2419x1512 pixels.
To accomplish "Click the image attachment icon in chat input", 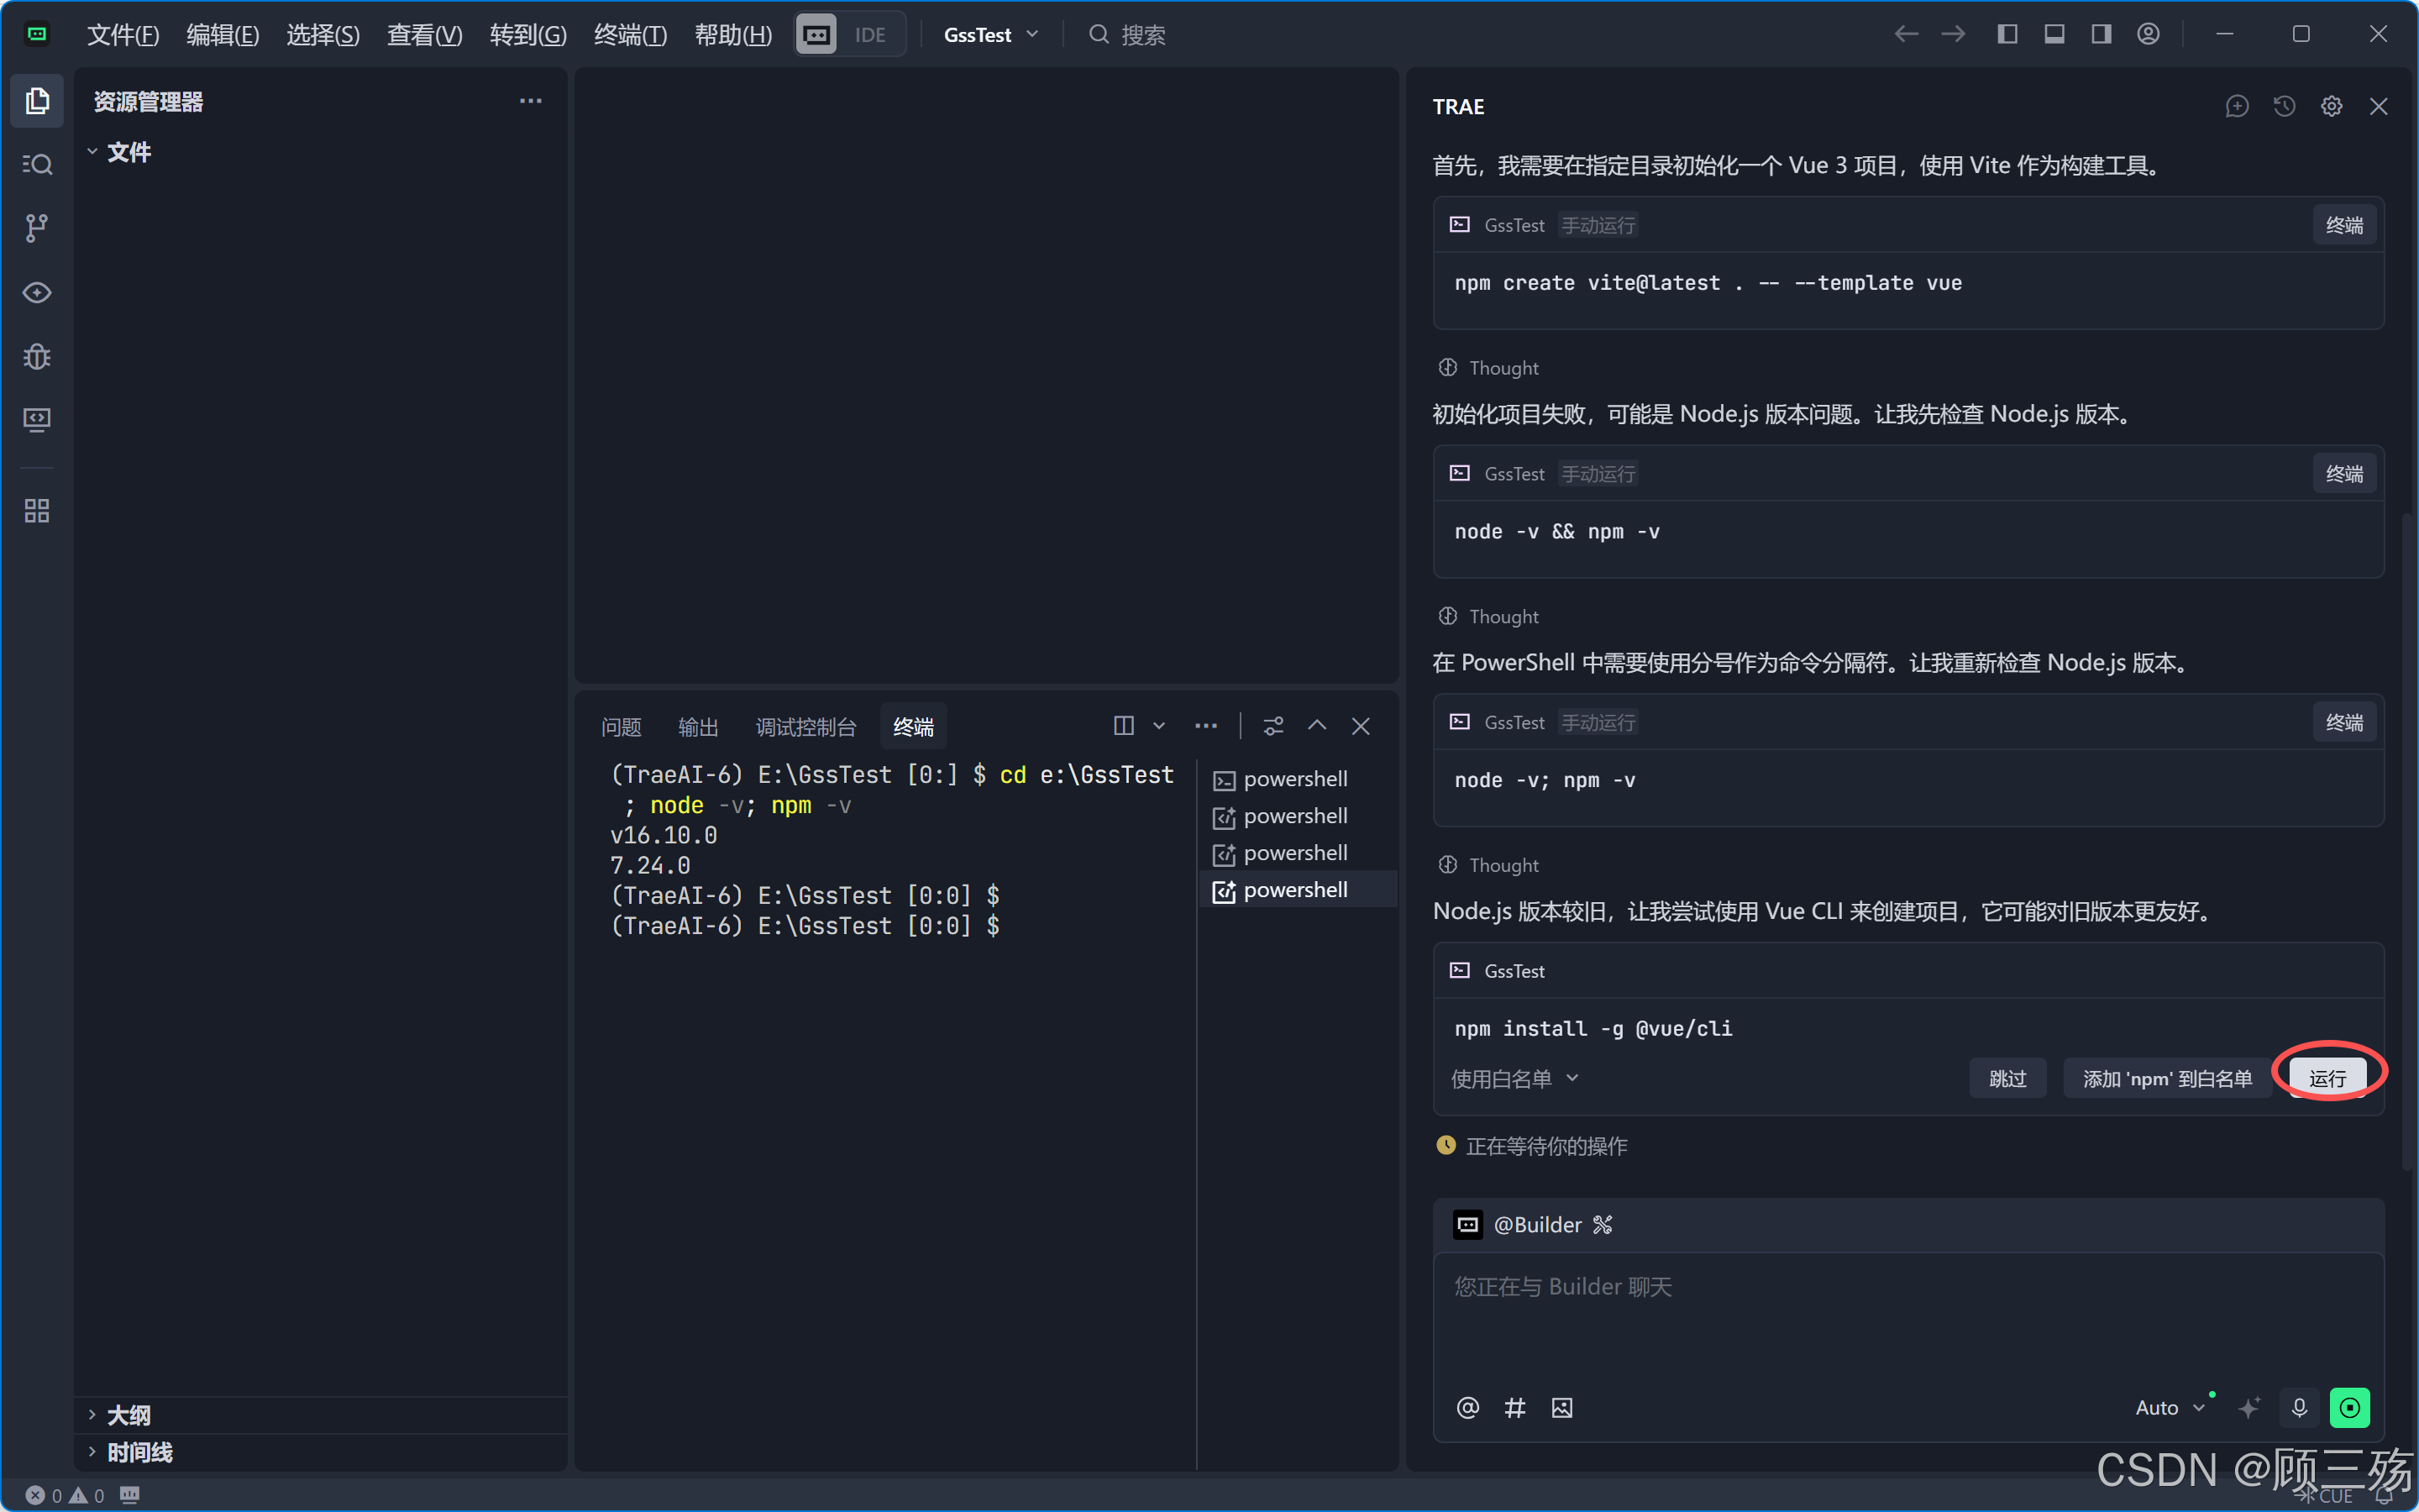I will (1561, 1408).
